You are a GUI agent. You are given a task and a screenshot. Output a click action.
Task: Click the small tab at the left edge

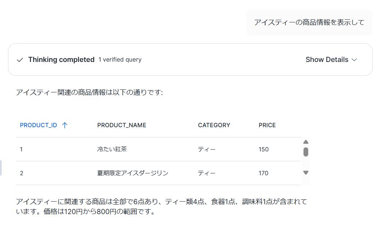click(1, 168)
